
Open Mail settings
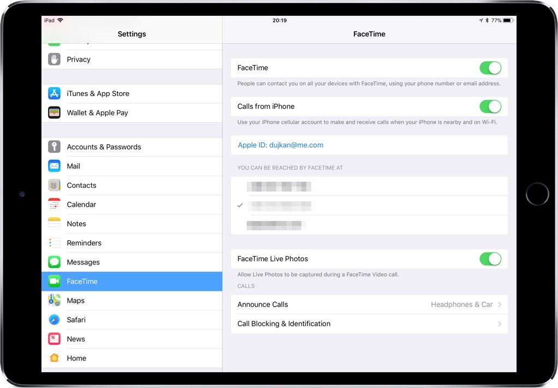[132, 166]
